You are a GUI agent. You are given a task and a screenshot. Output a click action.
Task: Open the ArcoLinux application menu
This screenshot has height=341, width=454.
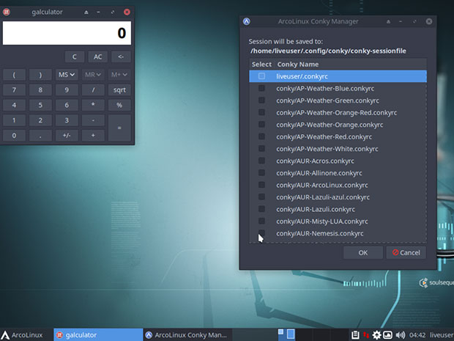(22, 335)
